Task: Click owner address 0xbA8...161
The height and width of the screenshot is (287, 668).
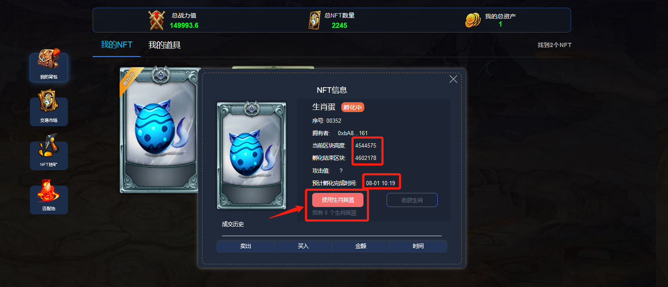Action: (353, 133)
